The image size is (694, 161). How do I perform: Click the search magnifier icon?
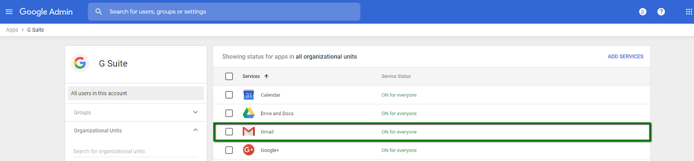(99, 12)
